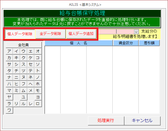This screenshot has width=168, height=131.
Task: Open the 支給分 dropdown arrow
Action: point(136,32)
